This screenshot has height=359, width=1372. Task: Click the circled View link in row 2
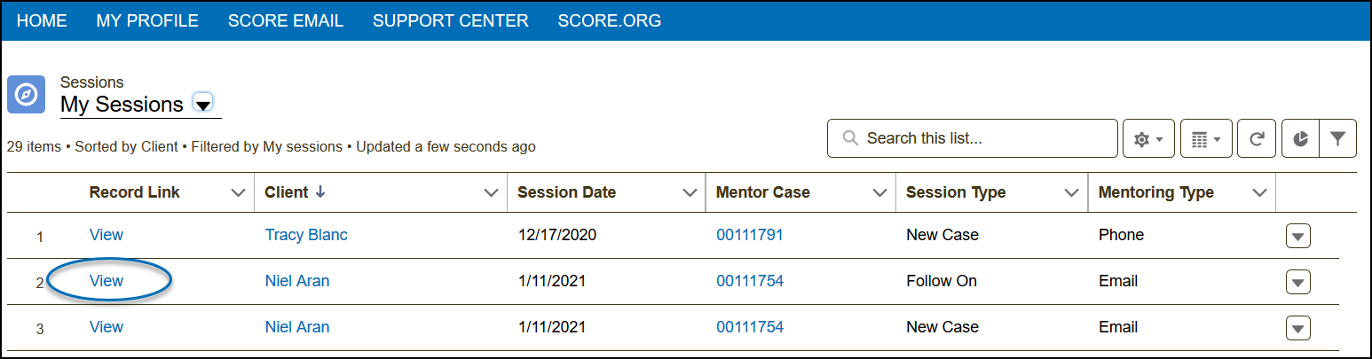(106, 281)
